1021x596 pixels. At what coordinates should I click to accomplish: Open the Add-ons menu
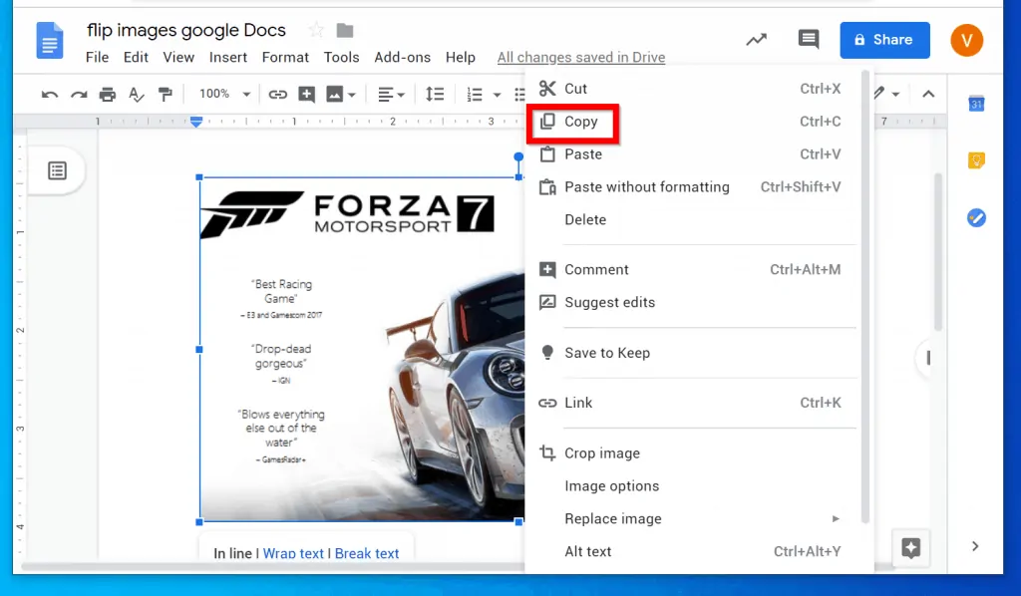[x=403, y=57]
